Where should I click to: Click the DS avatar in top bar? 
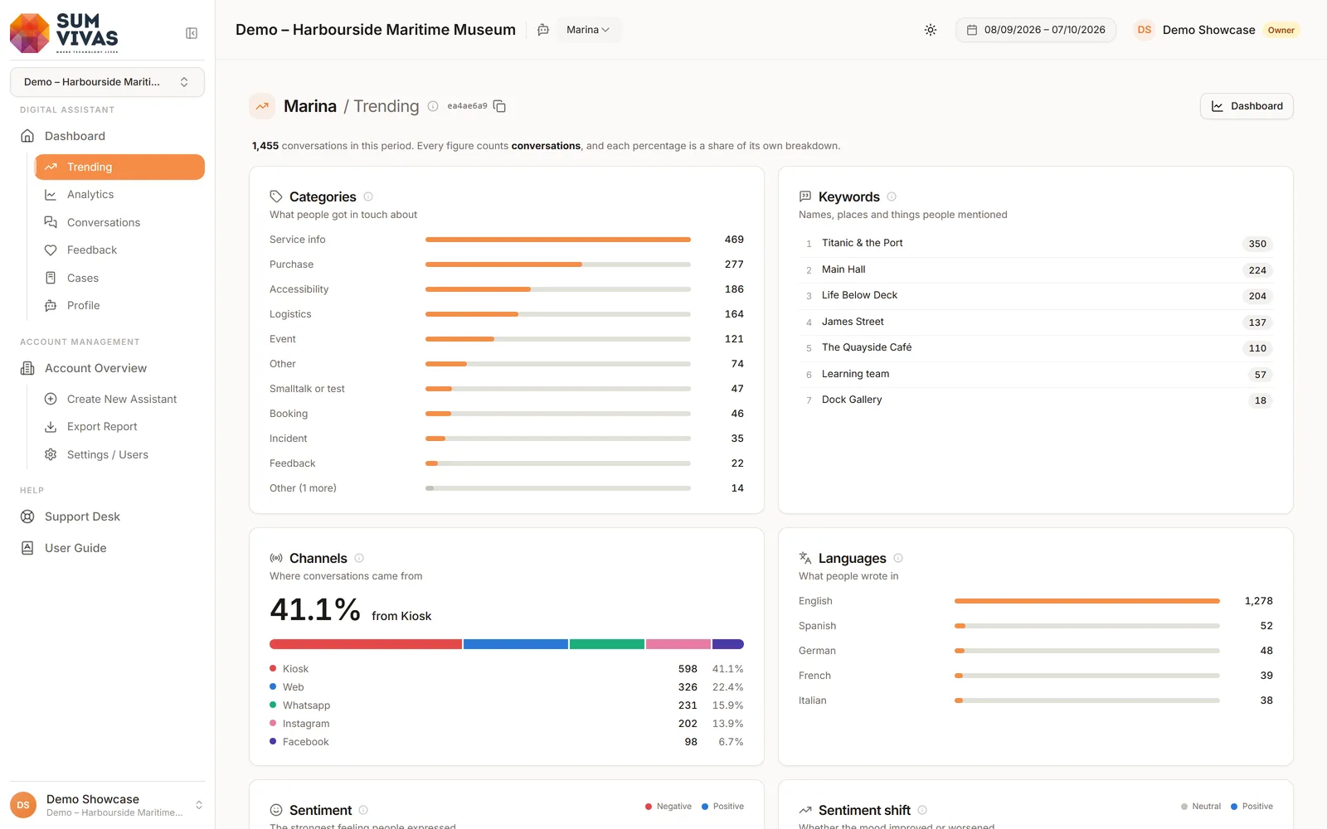click(x=1145, y=30)
